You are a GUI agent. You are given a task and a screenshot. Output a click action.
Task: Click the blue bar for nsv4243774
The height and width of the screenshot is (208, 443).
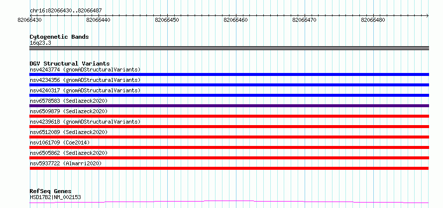point(229,74)
